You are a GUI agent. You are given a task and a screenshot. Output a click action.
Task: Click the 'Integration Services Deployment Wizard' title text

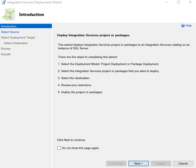[x=34, y=2]
